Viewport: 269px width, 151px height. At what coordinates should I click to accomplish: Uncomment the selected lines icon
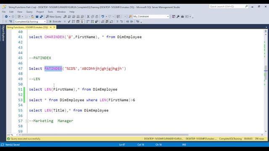[x=121, y=21]
